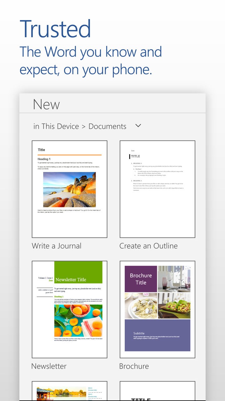Click the 'Brochure' caption text
225x401 pixels.
[134, 366]
